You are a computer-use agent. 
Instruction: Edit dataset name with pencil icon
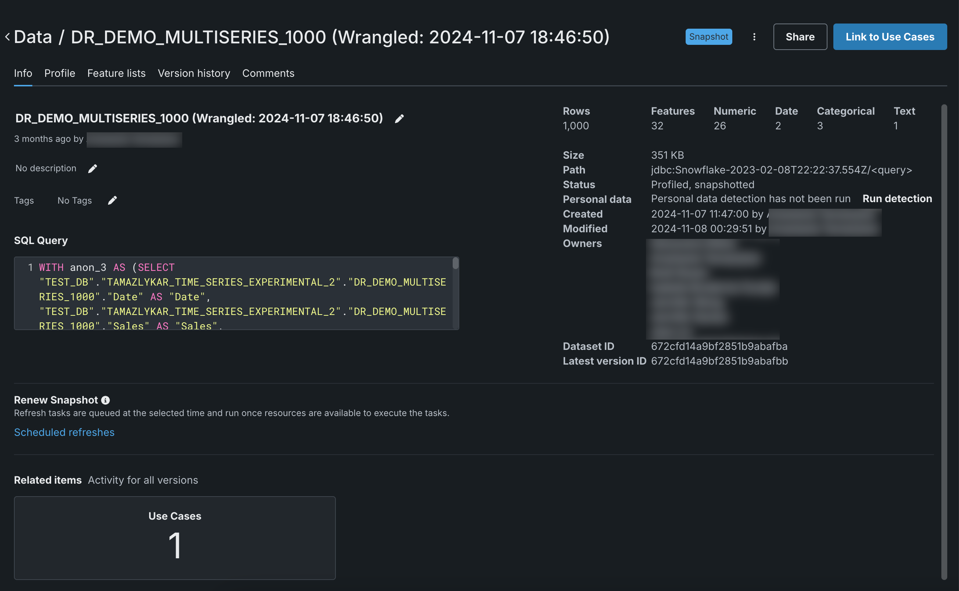tap(399, 119)
